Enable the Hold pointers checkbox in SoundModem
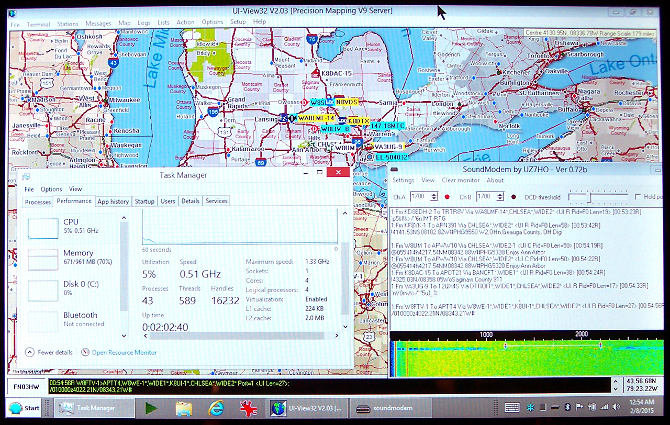 click(638, 197)
